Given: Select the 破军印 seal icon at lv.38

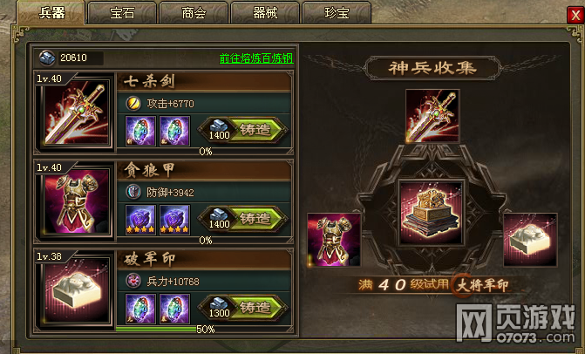Looking at the screenshot, I should [77, 291].
